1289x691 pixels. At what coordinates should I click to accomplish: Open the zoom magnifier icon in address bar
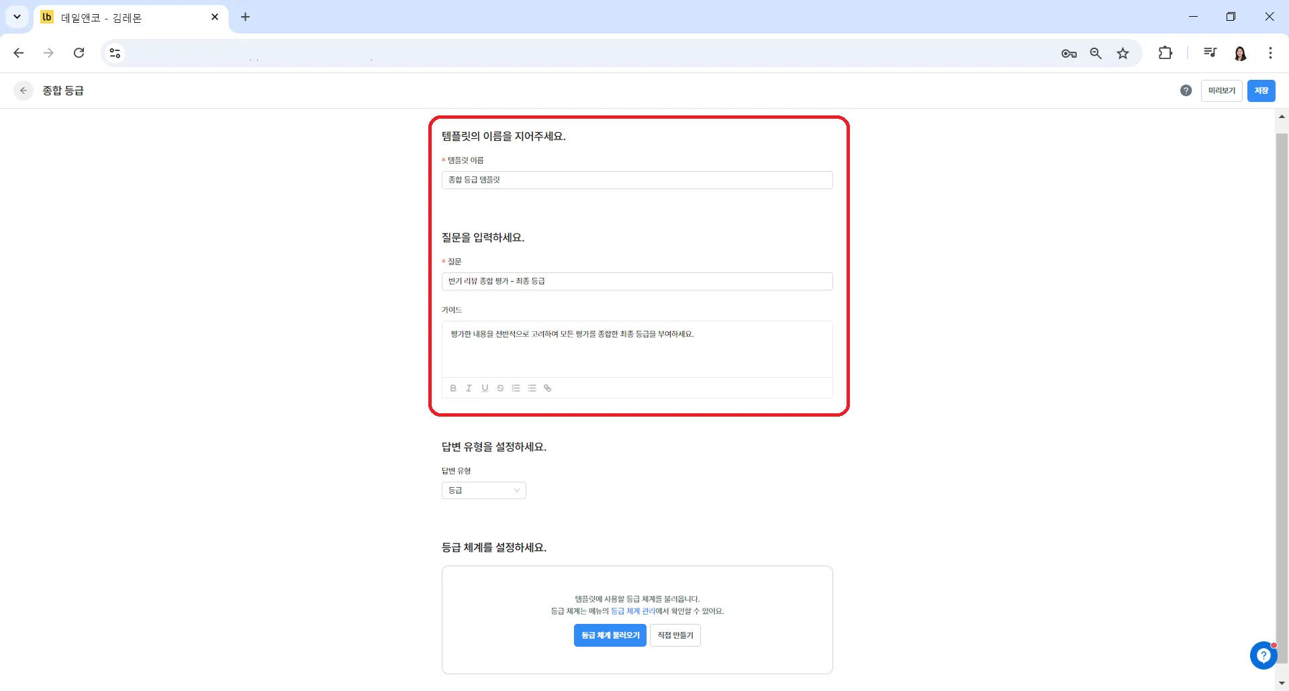[1096, 53]
